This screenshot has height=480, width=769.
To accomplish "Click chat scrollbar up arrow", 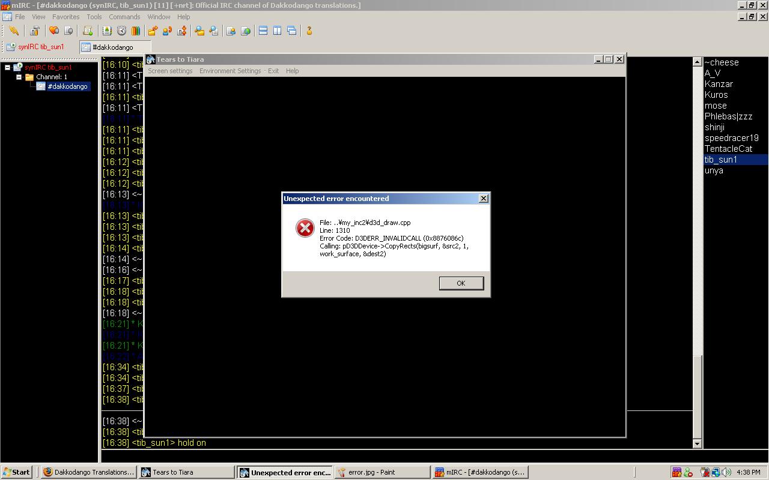I will pos(697,62).
